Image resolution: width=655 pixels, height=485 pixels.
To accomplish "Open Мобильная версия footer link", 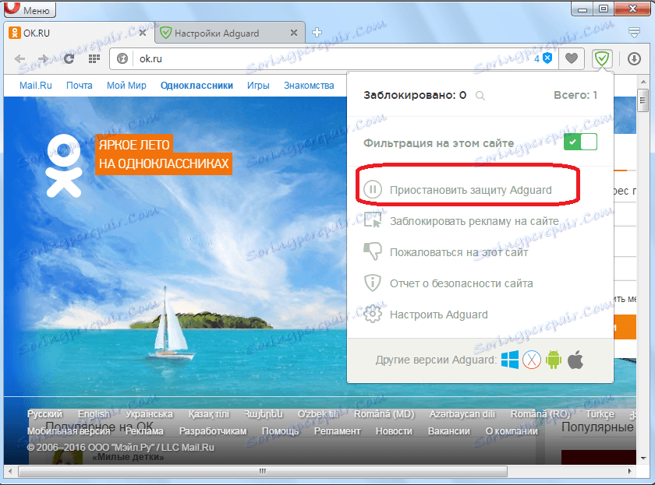I will [69, 431].
